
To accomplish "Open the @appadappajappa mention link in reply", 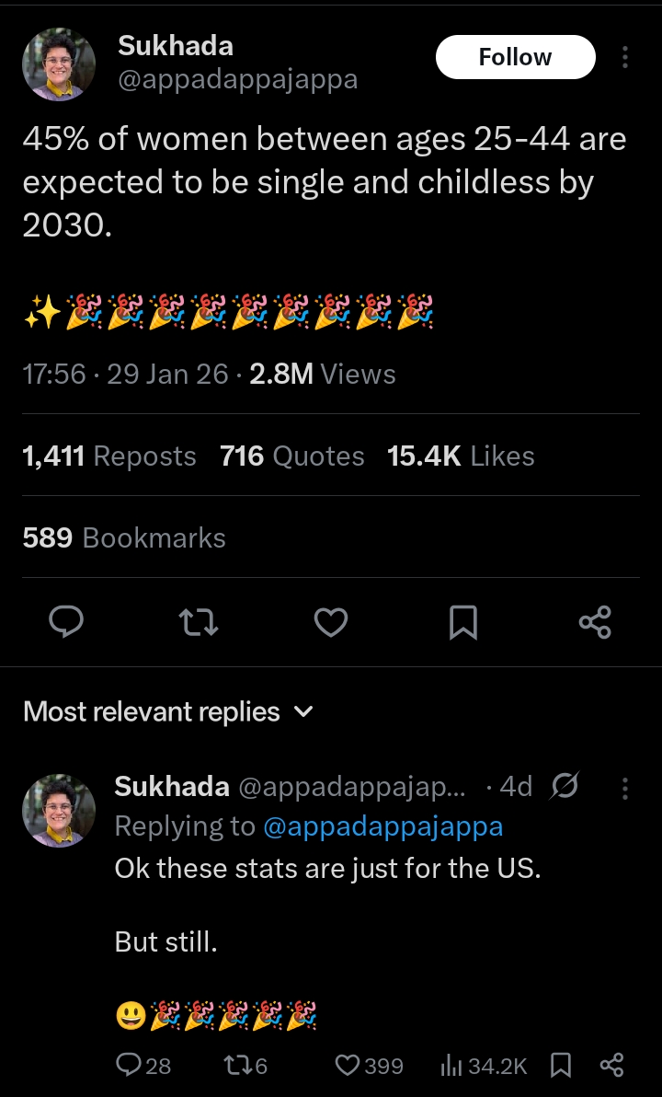I will (382, 826).
